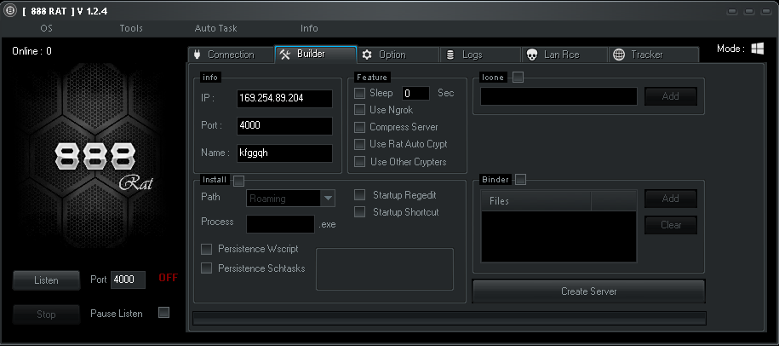This screenshot has width=779, height=346.
Task: Open the Auto Task menu
Action: click(x=215, y=28)
